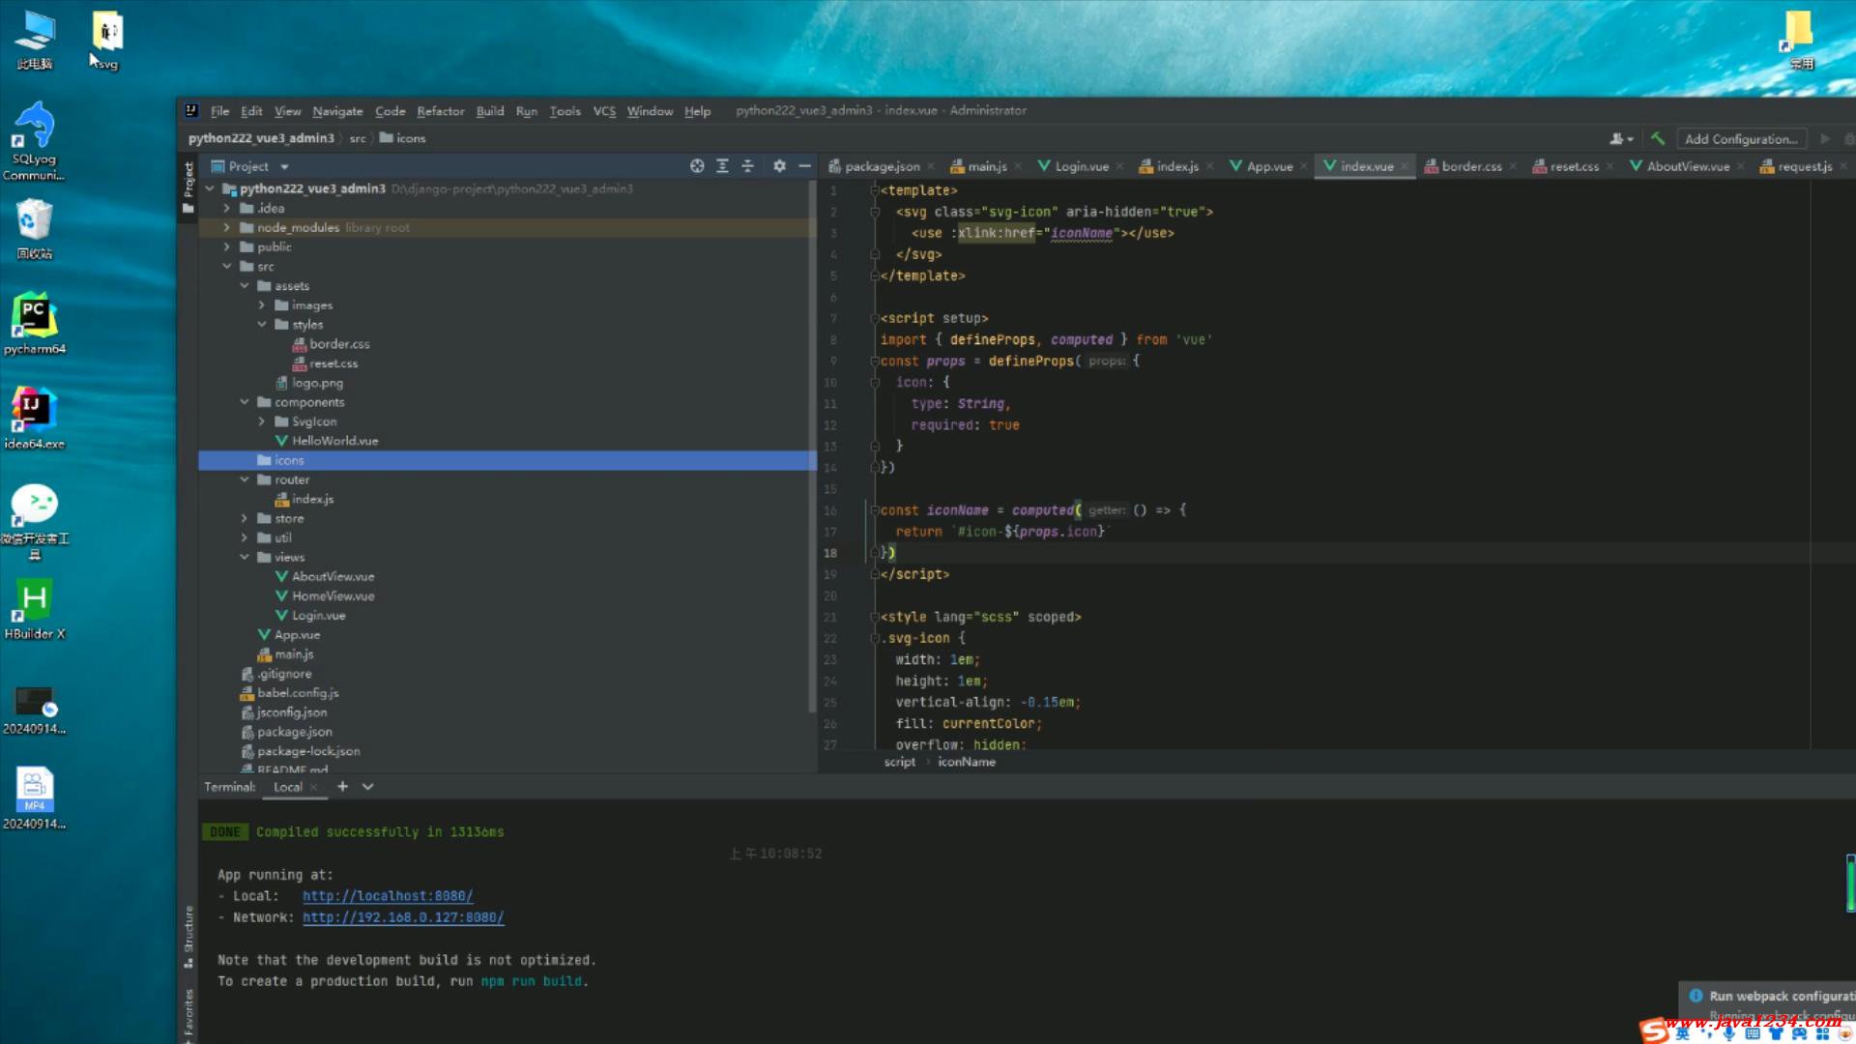
Task: Open the 此电脑 desktop icon
Action: tap(35, 41)
